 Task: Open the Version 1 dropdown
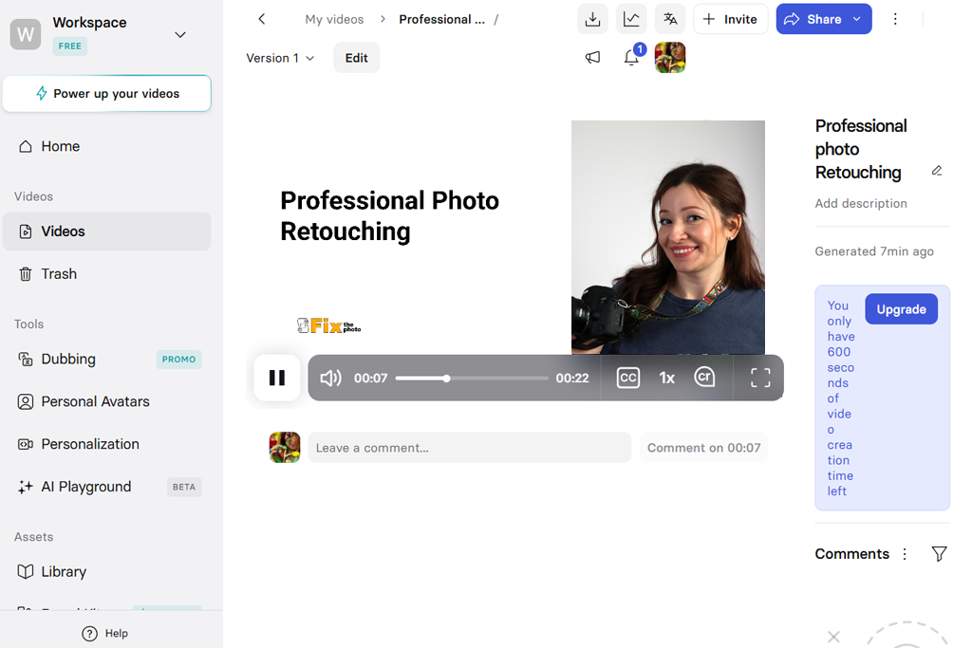[x=280, y=58]
